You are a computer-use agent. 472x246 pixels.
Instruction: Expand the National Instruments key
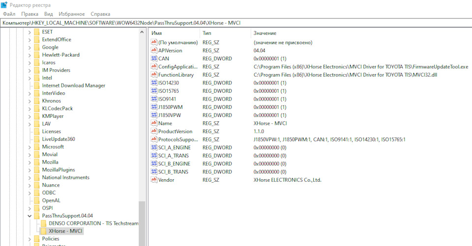[29, 178]
